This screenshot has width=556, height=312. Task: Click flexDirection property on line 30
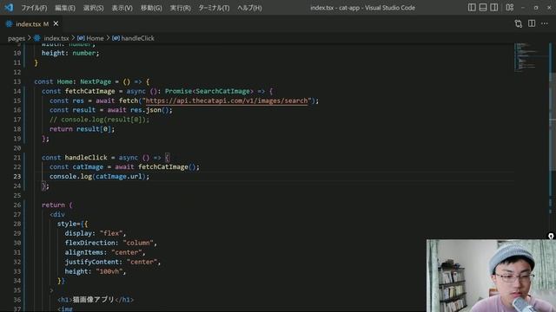tap(90, 243)
